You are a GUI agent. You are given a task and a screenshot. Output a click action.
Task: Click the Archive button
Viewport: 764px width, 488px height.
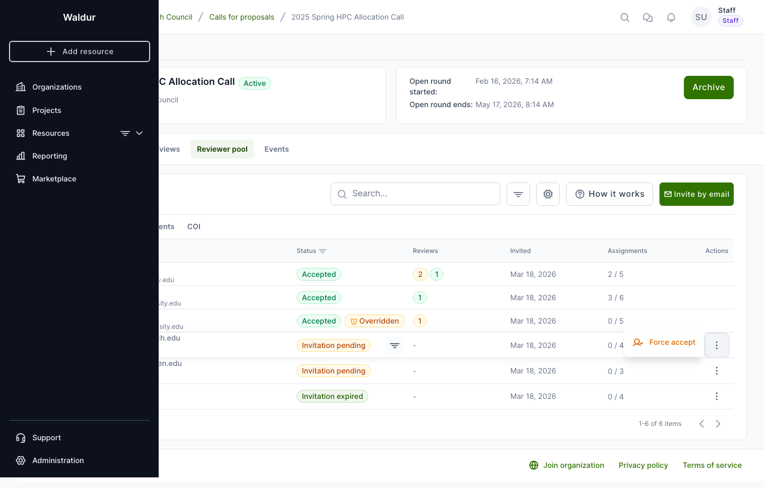pyautogui.click(x=708, y=88)
